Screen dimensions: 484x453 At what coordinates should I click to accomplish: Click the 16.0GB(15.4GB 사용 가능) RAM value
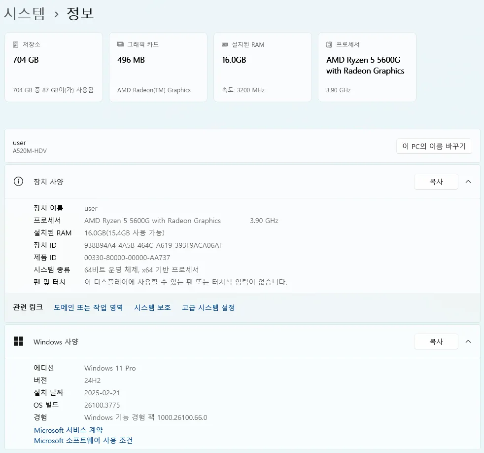click(124, 233)
